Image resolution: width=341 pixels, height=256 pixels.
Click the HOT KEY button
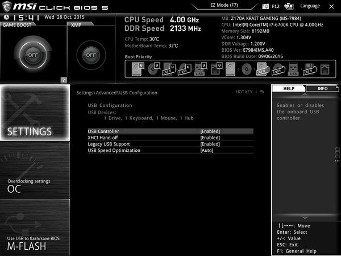(244, 92)
